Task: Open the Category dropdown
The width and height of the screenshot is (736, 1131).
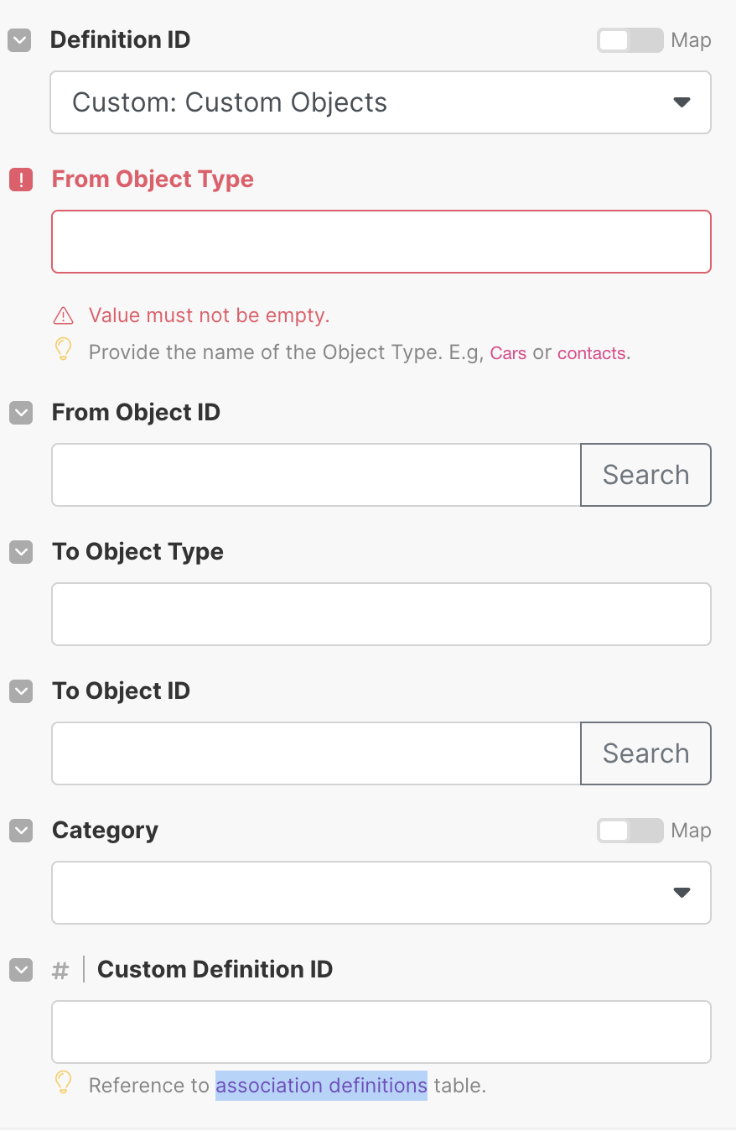Action: 381,892
